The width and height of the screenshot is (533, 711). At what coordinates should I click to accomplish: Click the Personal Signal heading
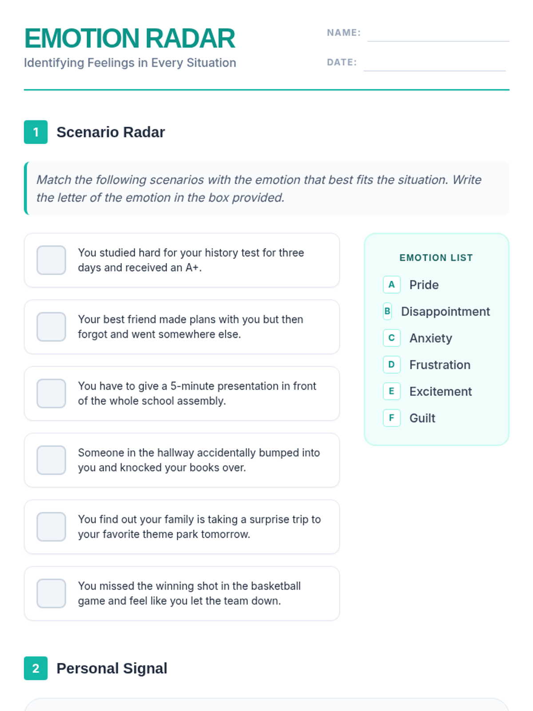coord(112,668)
